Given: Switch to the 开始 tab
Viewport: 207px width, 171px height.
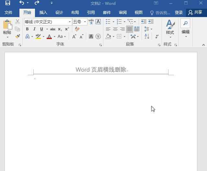Looking at the screenshot, I should click(x=27, y=13).
